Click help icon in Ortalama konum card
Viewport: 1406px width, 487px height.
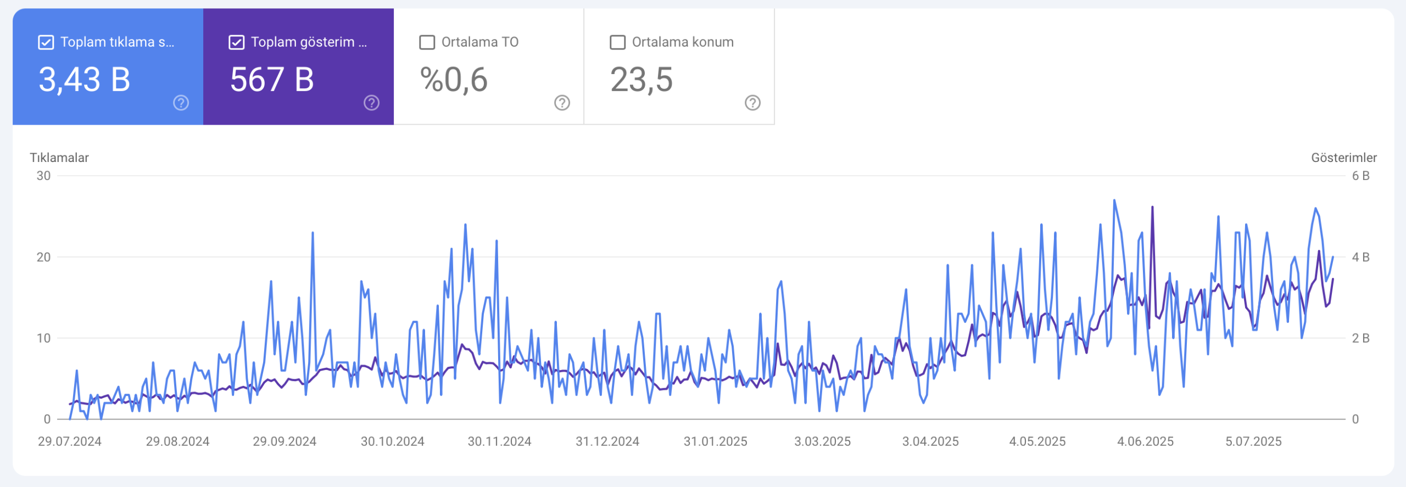point(752,103)
